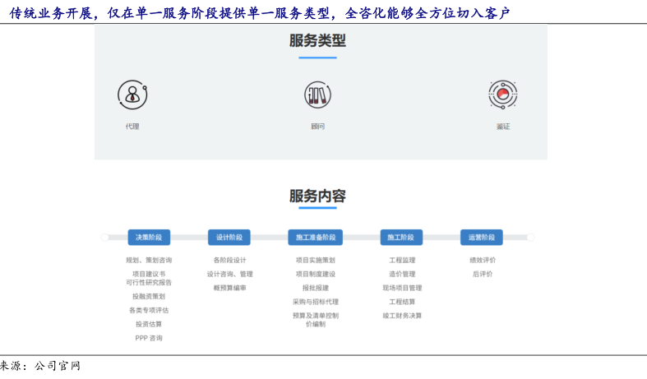647x379 pixels.
Task: Click 绩效评价 under operations stage
Action: coord(483,260)
